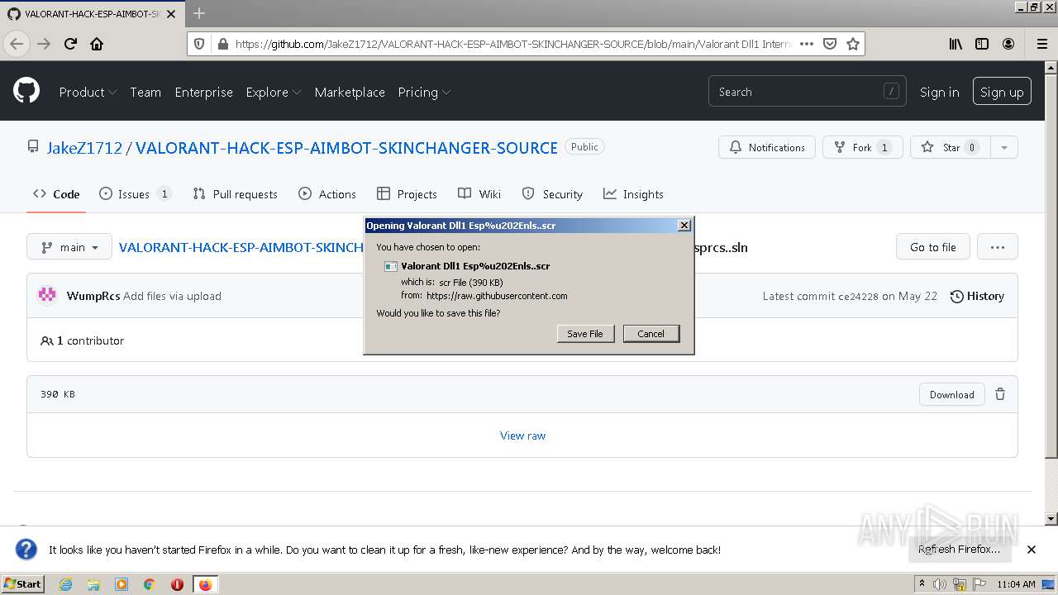
Task: Open the Wiki tab
Action: coord(479,194)
